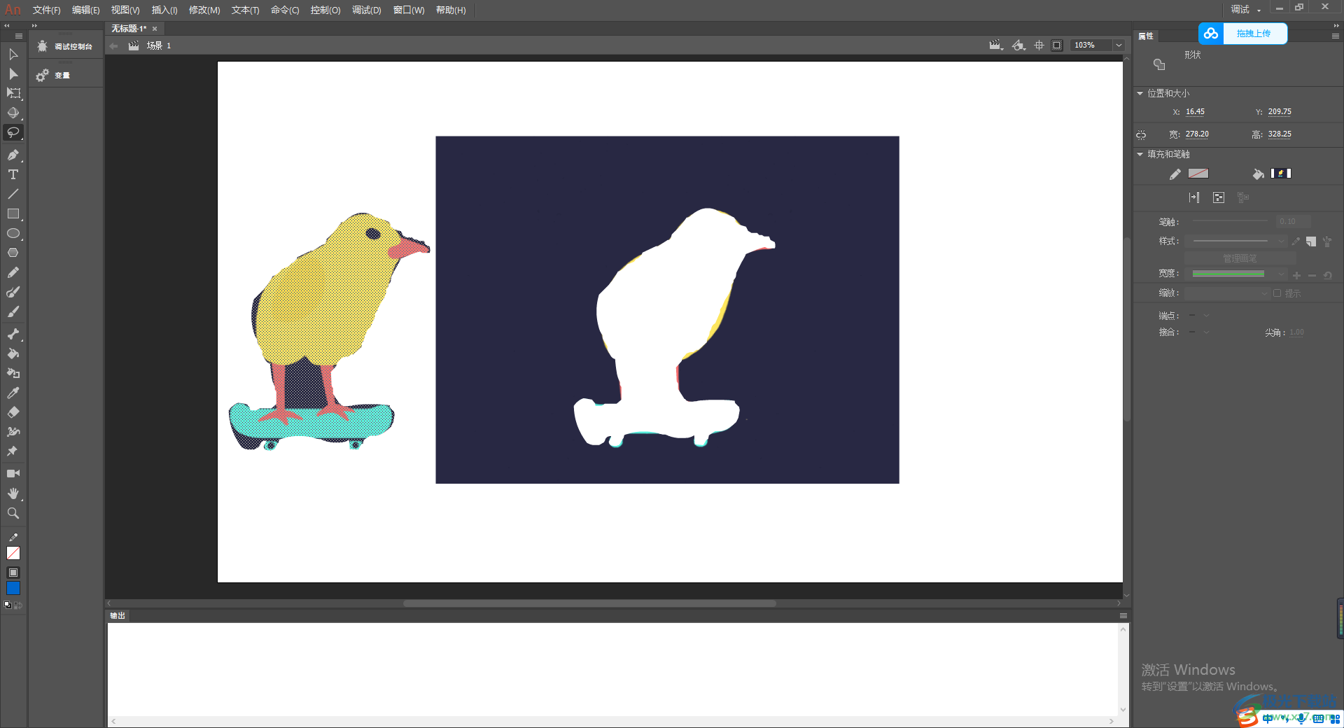Center the stage
Screen dimensions: 1344x728
click(1039, 45)
